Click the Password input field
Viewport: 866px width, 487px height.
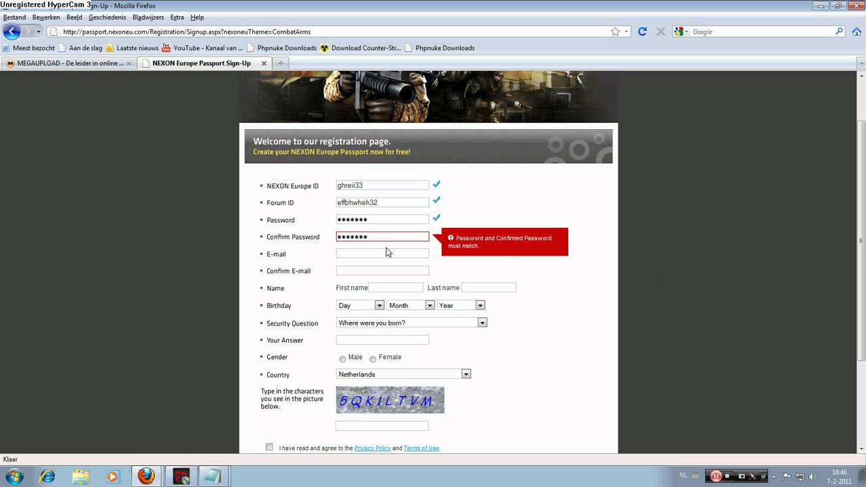(382, 219)
